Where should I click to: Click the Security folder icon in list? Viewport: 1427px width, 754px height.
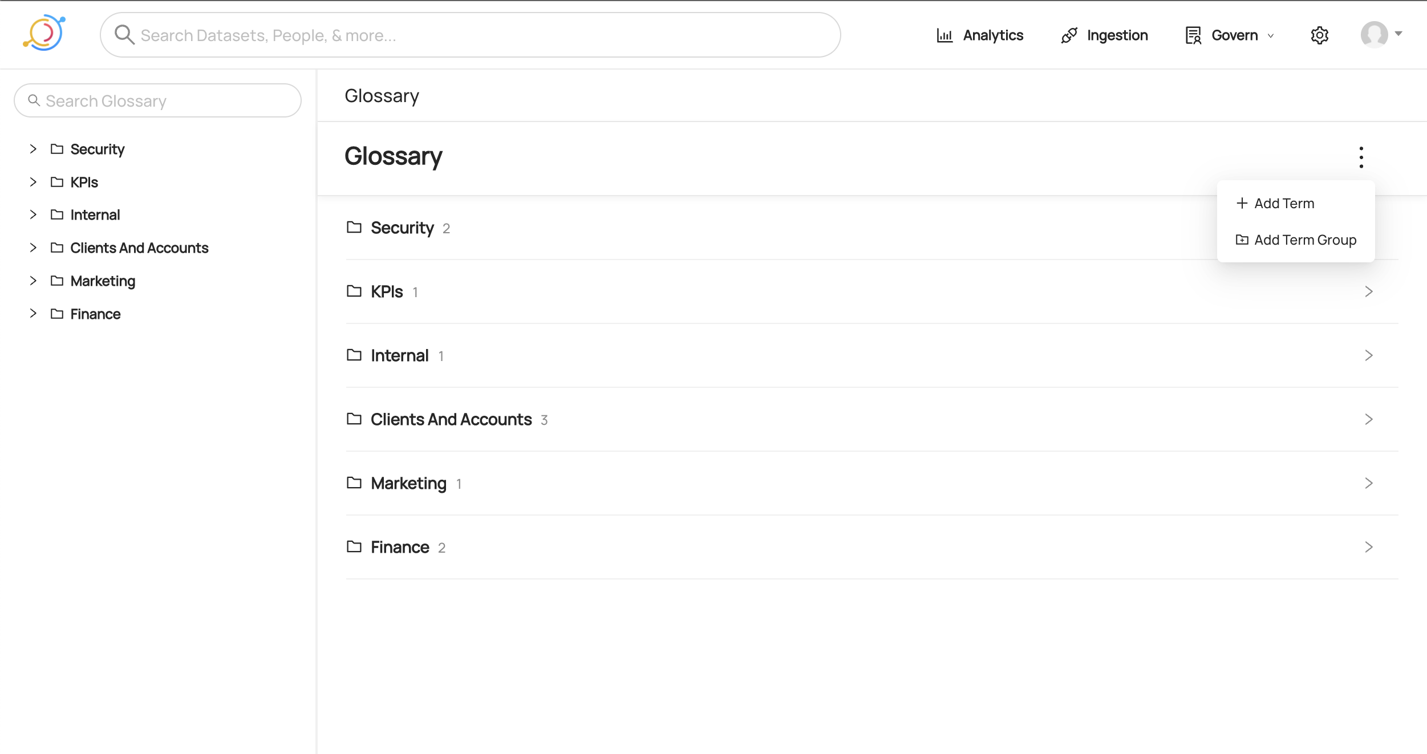tap(354, 228)
